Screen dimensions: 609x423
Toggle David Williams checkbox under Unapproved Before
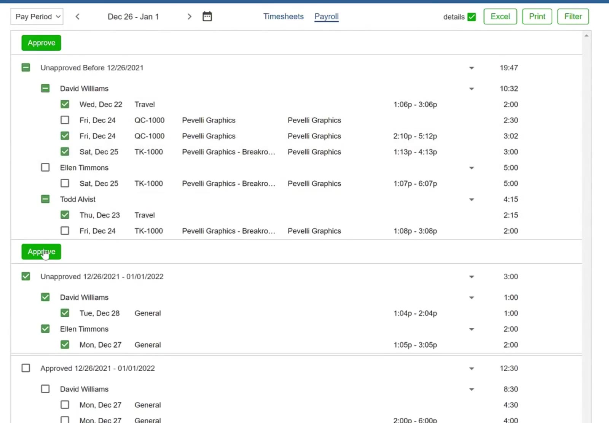pos(45,88)
